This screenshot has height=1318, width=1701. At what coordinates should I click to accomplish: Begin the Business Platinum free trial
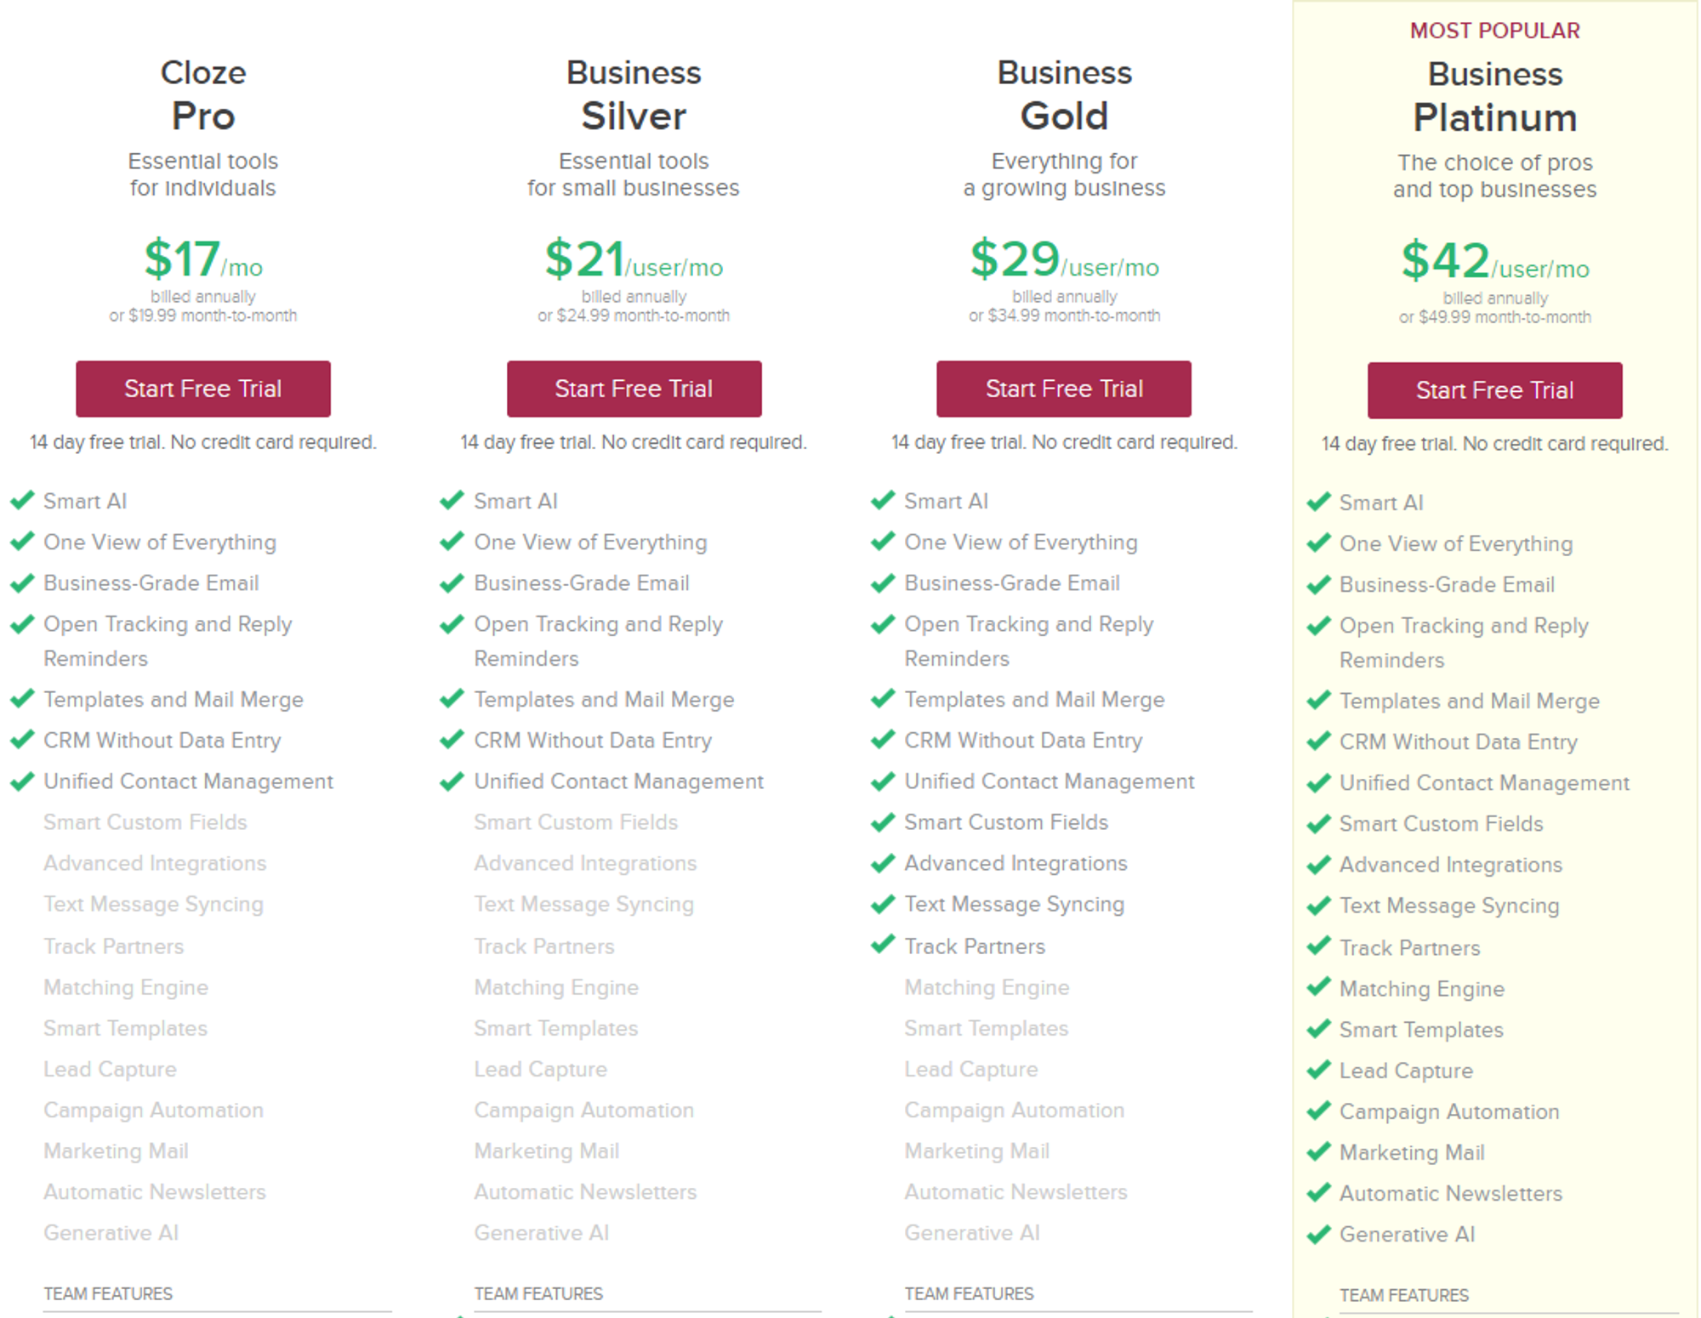tap(1494, 390)
